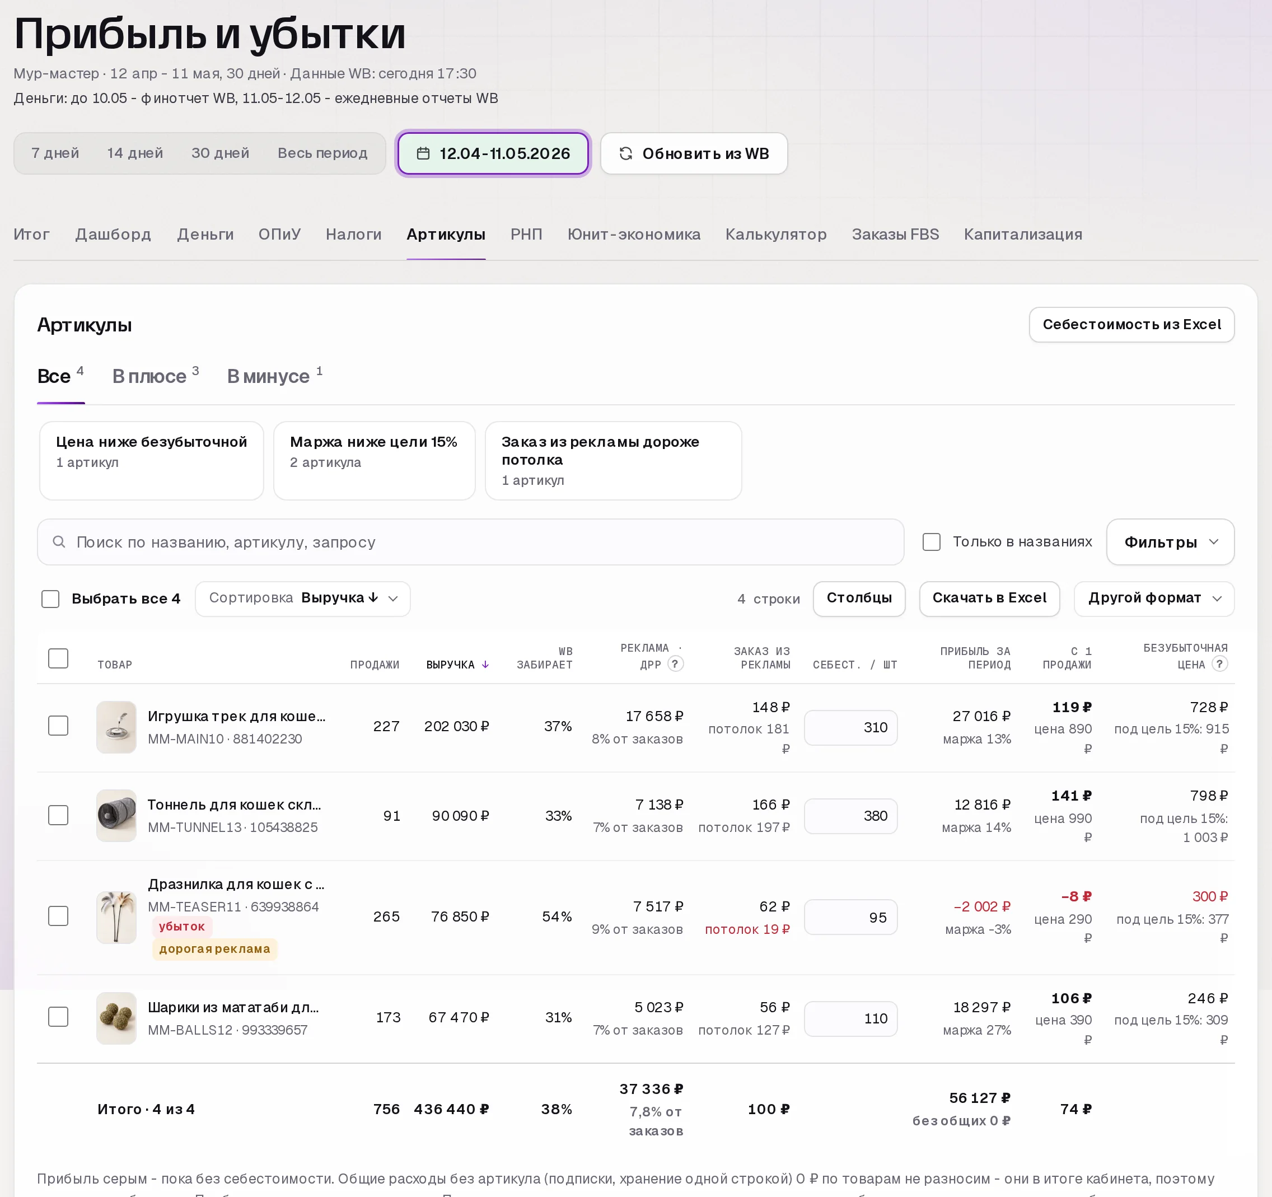Open the Маржа ниже цели 15% card
Image resolution: width=1272 pixels, height=1197 pixels.
(x=375, y=461)
